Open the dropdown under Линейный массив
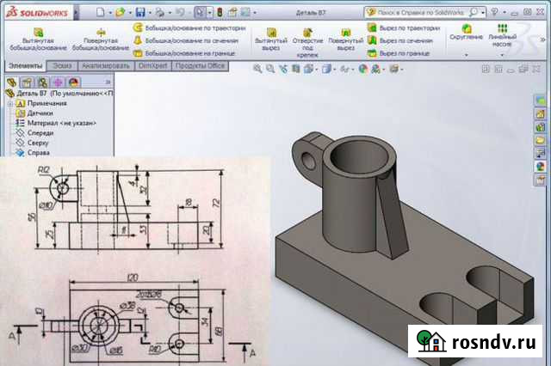This screenshot has height=366, width=551. click(x=502, y=55)
